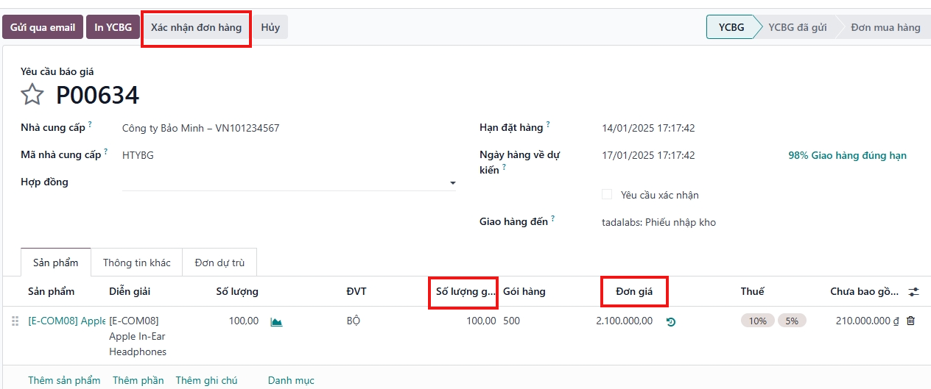Viewport: 931px width, 389px height.
Task: Click the In YCBG button
Action: pos(113,27)
